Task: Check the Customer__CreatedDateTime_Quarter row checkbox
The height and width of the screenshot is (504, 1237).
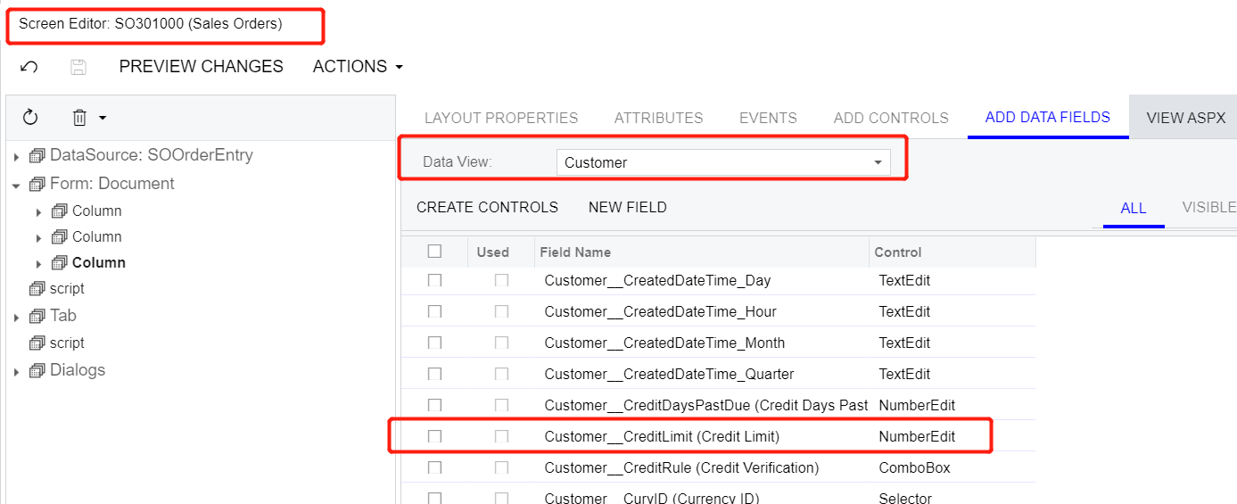Action: pos(434,374)
